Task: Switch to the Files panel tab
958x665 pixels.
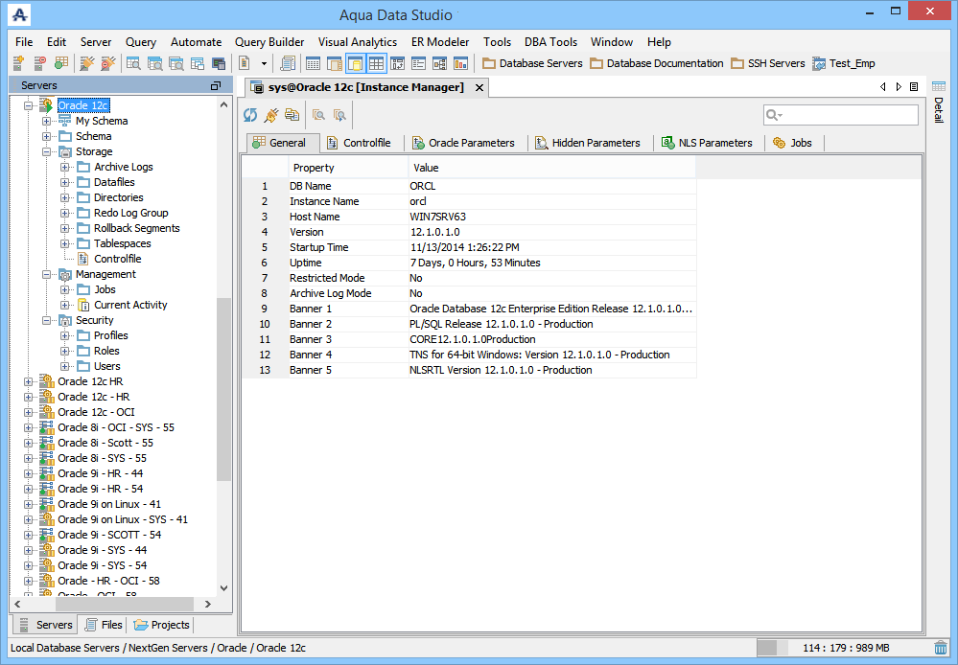Action: click(x=104, y=625)
